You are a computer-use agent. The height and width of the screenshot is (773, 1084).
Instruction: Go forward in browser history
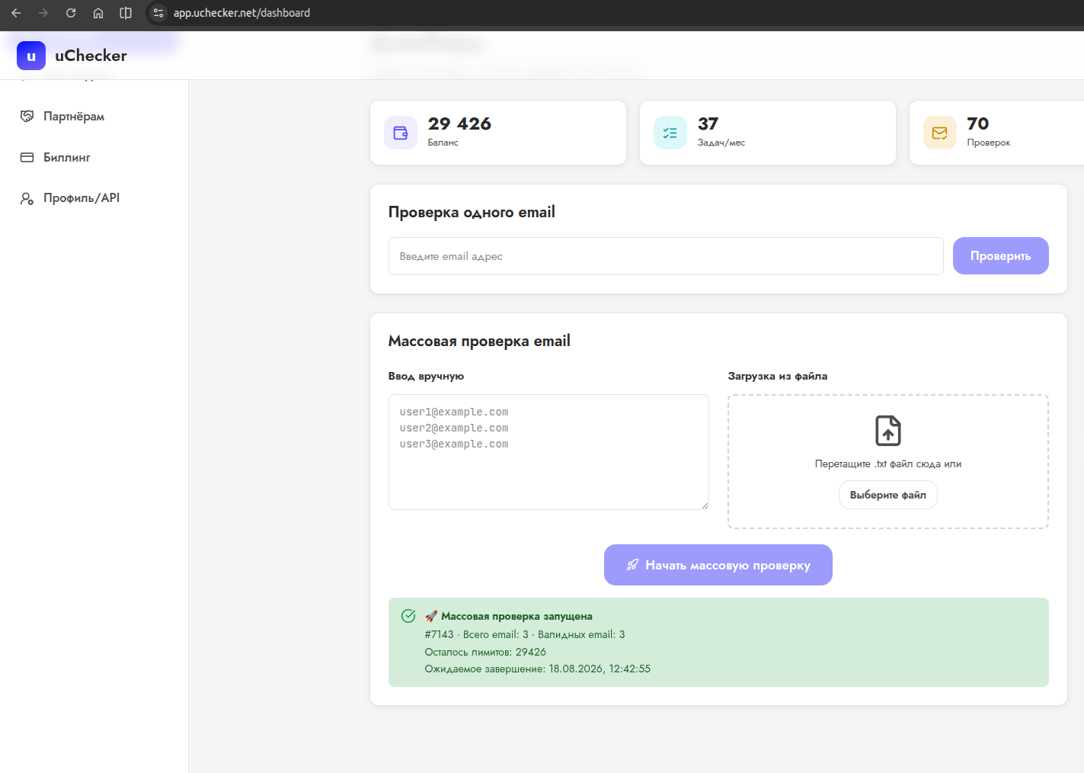43,13
